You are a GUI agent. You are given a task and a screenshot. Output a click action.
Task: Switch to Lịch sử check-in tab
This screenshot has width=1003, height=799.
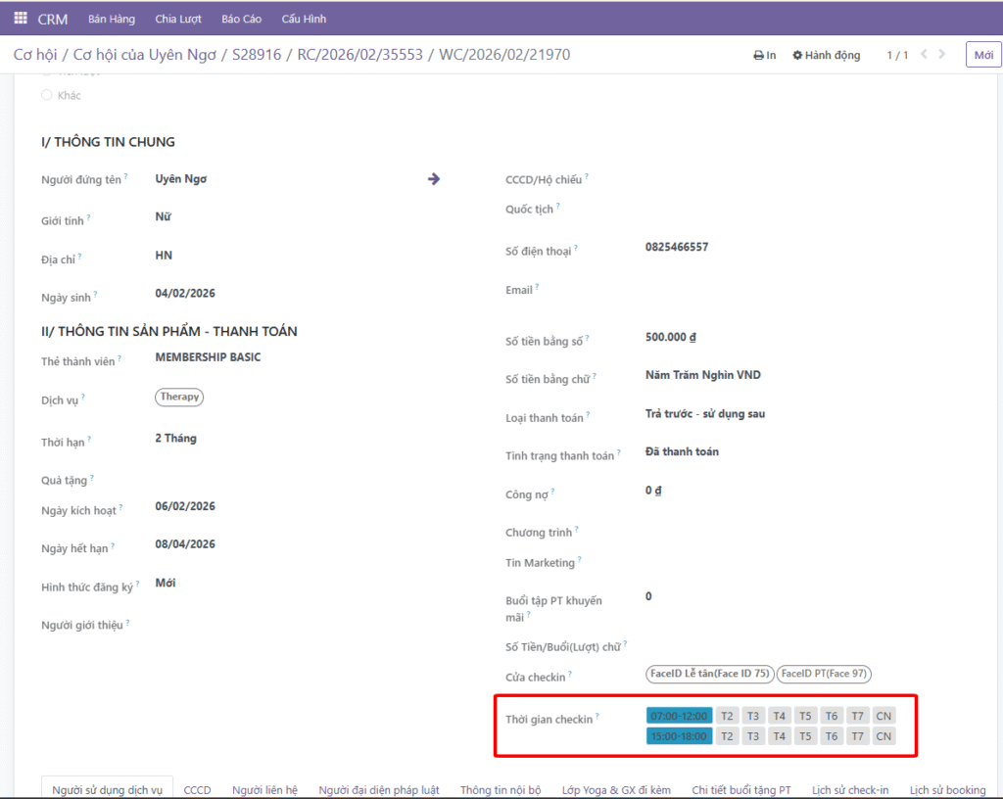point(850,790)
